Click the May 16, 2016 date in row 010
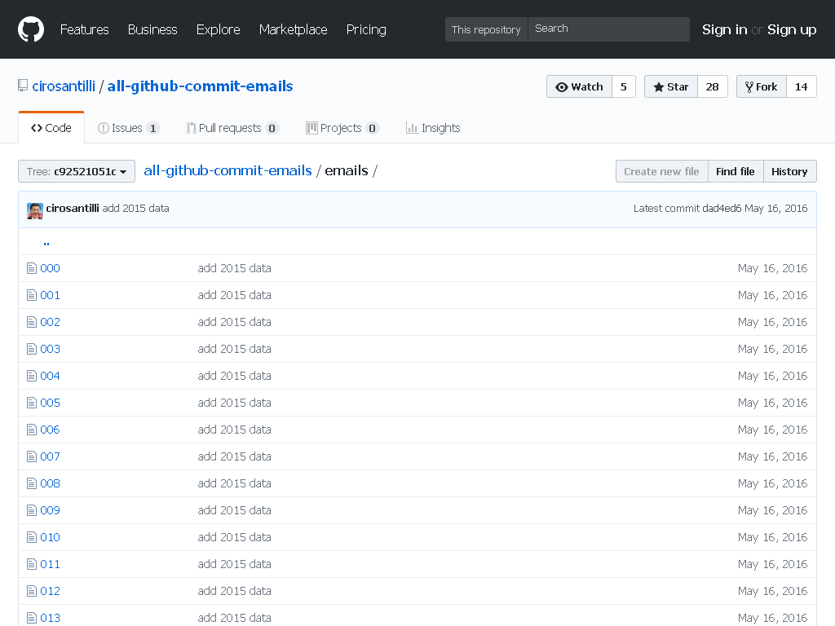 click(x=773, y=537)
